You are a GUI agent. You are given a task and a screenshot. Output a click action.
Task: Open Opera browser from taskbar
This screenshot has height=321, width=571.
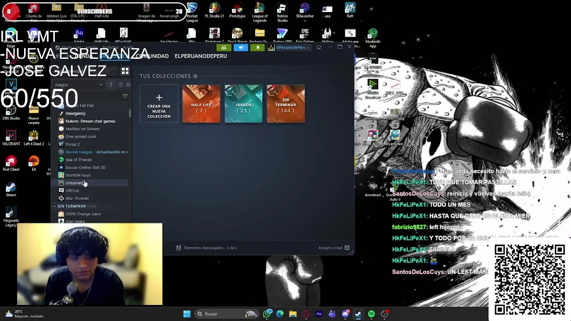coord(306,314)
